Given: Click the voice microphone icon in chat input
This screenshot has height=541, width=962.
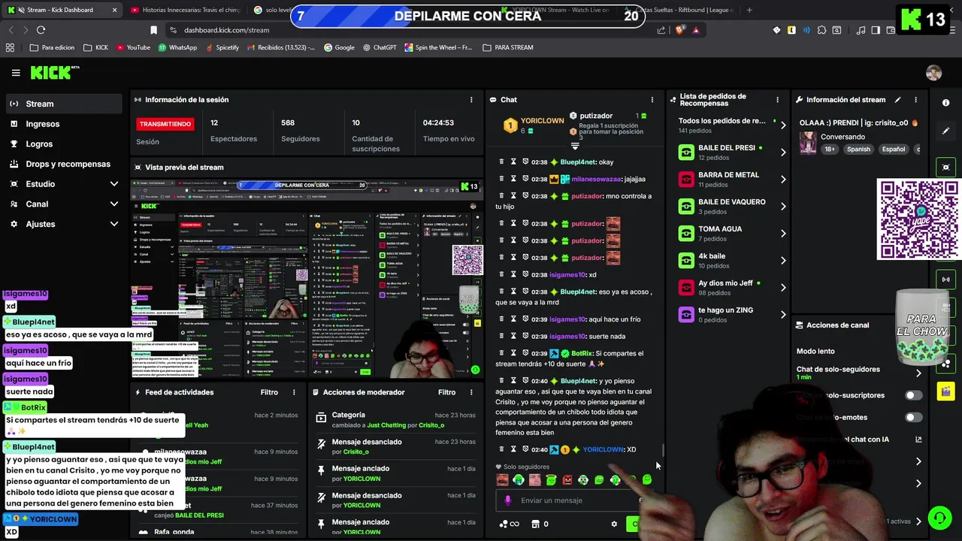Looking at the screenshot, I should [x=508, y=500].
